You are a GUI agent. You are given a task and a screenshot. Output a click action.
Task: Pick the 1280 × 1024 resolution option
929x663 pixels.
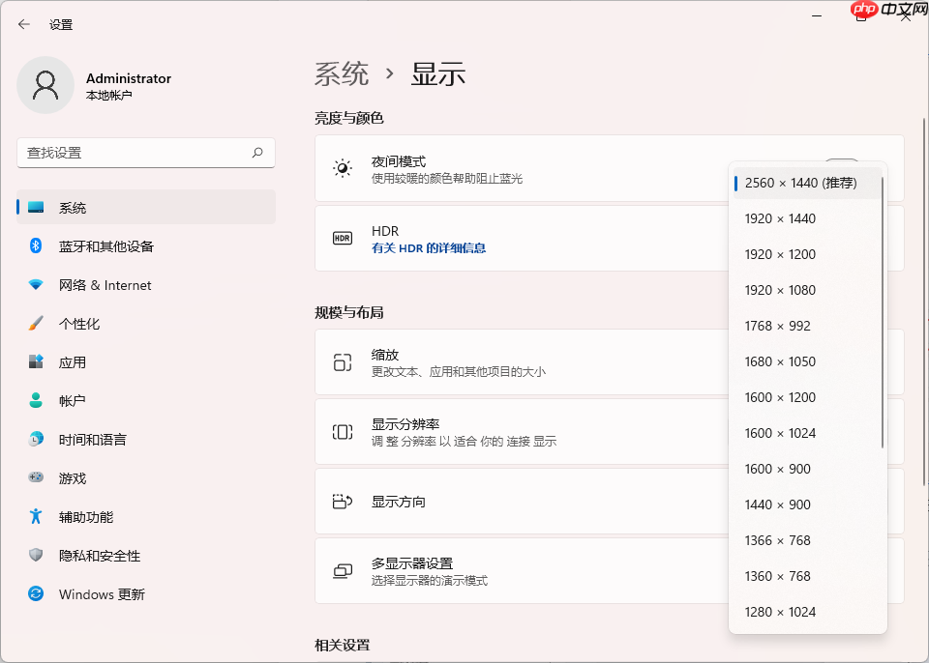(x=779, y=612)
